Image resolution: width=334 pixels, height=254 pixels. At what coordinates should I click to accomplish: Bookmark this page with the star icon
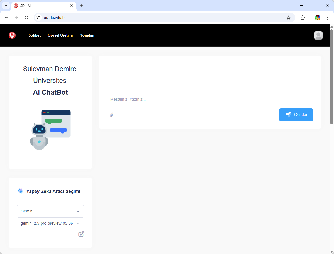pyautogui.click(x=289, y=18)
